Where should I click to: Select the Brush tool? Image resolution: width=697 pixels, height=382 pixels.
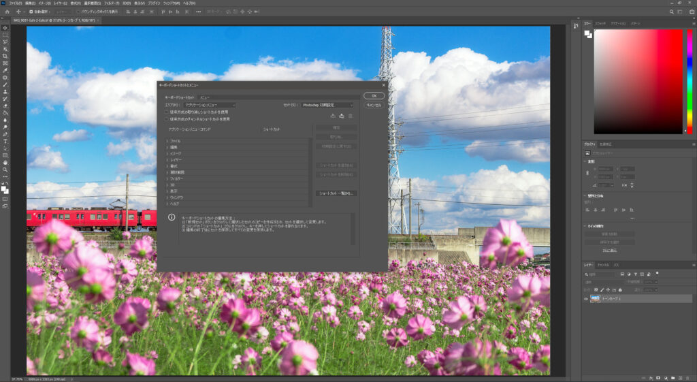[x=5, y=84]
